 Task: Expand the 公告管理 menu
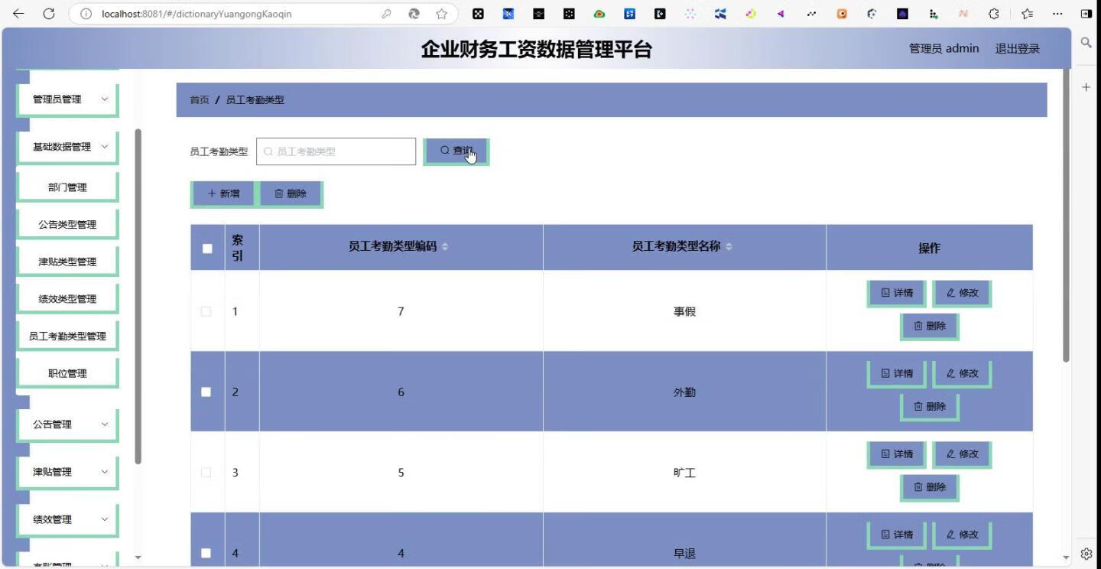tap(67, 424)
